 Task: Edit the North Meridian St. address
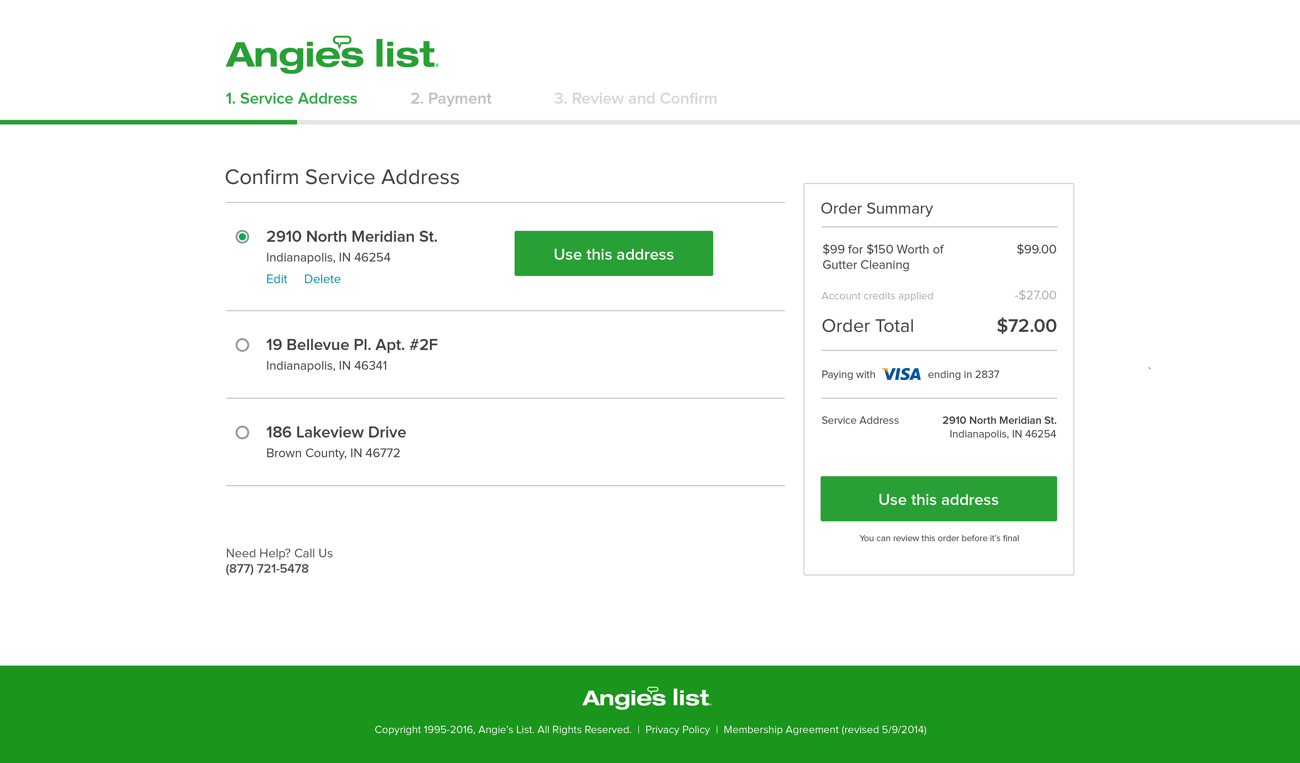(277, 279)
